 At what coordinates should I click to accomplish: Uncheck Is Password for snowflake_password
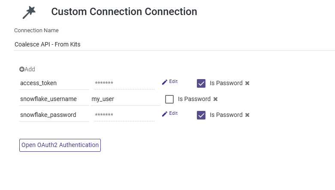pyautogui.click(x=201, y=115)
